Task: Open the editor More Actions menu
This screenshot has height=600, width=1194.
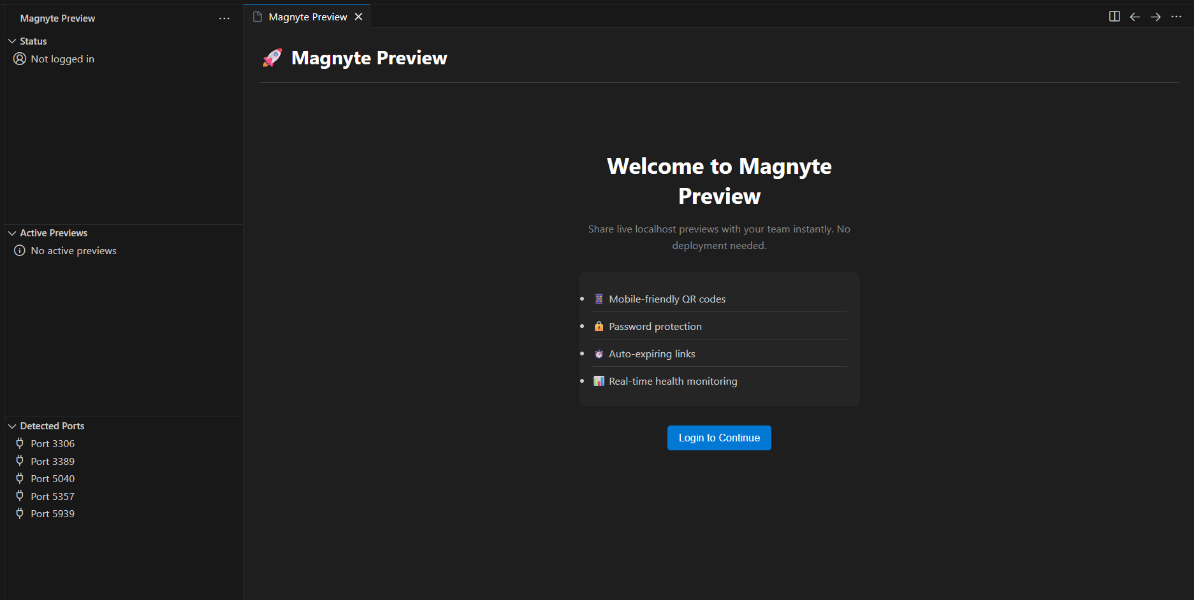Action: click(x=1177, y=17)
